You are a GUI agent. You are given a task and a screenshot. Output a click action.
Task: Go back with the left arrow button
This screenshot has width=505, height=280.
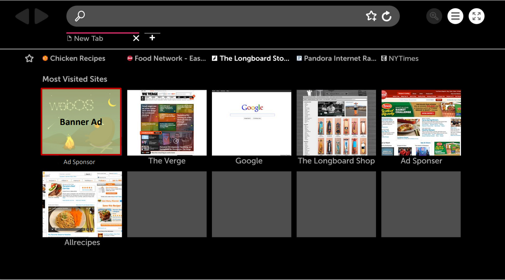coord(22,16)
